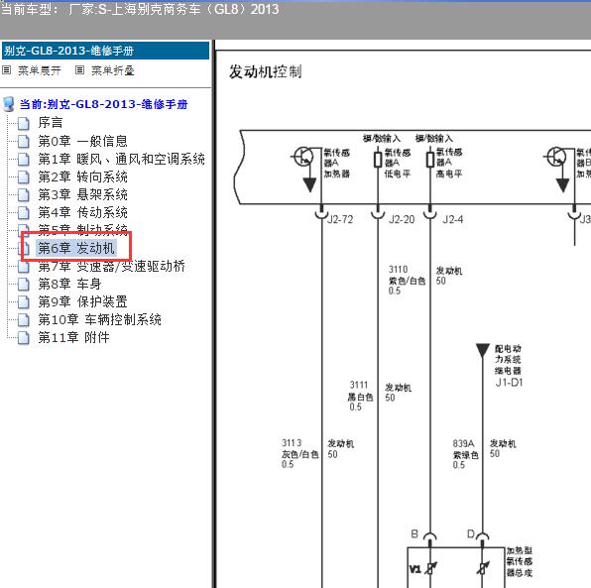This screenshot has width=591, height=588.
Task: Click wire label 3113 灰色/白色
Action: [x=300, y=453]
